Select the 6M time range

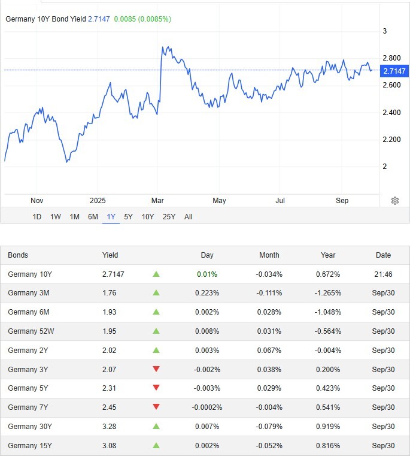pos(93,217)
